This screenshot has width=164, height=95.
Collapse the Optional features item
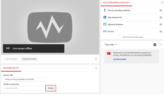click(x=161, y=24)
